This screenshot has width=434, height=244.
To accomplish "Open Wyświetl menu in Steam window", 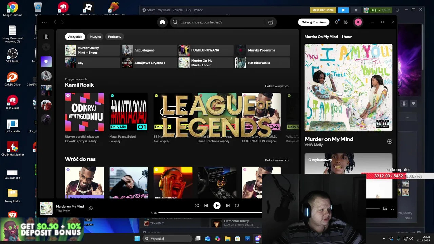I will [164, 10].
